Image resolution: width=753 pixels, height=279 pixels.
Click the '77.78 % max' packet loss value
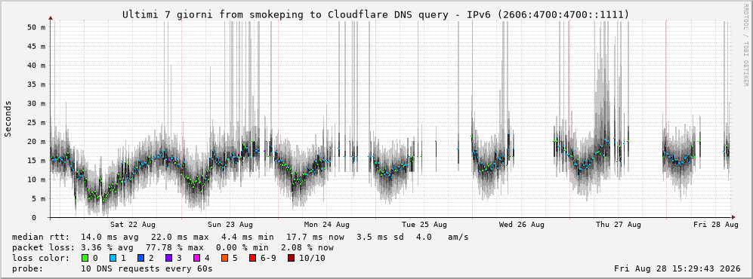pyautogui.click(x=176, y=247)
